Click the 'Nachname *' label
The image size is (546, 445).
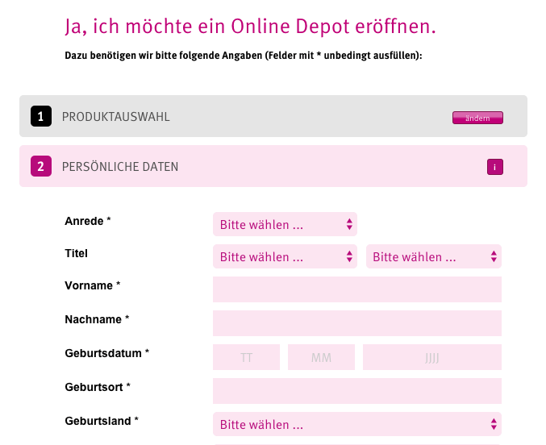tap(97, 319)
